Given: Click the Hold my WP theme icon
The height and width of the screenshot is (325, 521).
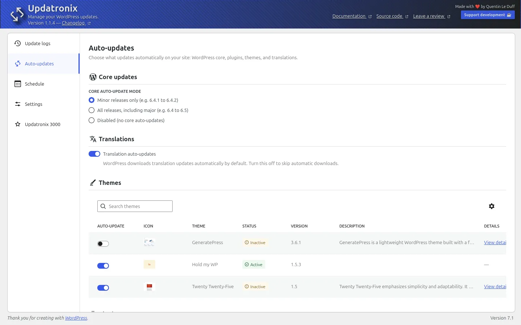Looking at the screenshot, I should 149,264.
